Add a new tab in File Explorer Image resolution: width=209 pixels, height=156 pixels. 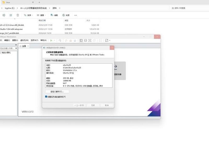point(39,2)
